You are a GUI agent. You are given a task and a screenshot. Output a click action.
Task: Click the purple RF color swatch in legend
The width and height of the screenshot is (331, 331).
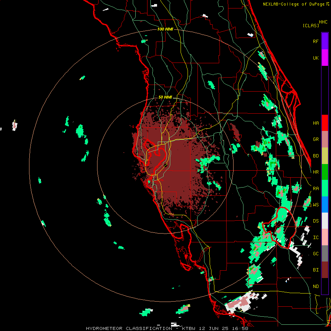point(325,41)
